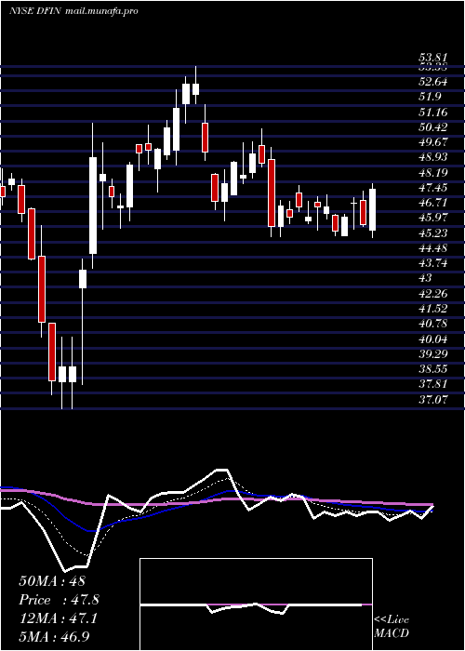Image resolution: width=465 pixels, height=651 pixels.
Task: Click the 39.29 price axis label
Action: (x=433, y=353)
